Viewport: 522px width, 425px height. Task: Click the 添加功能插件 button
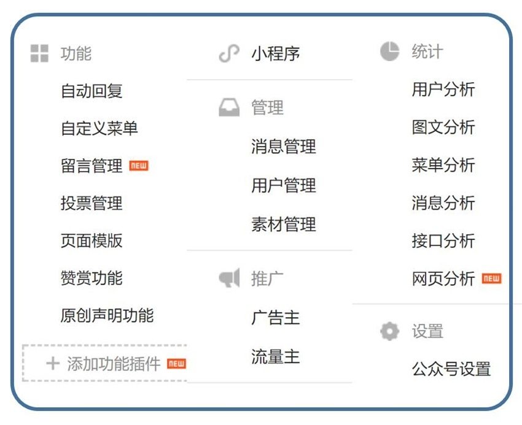(x=104, y=363)
